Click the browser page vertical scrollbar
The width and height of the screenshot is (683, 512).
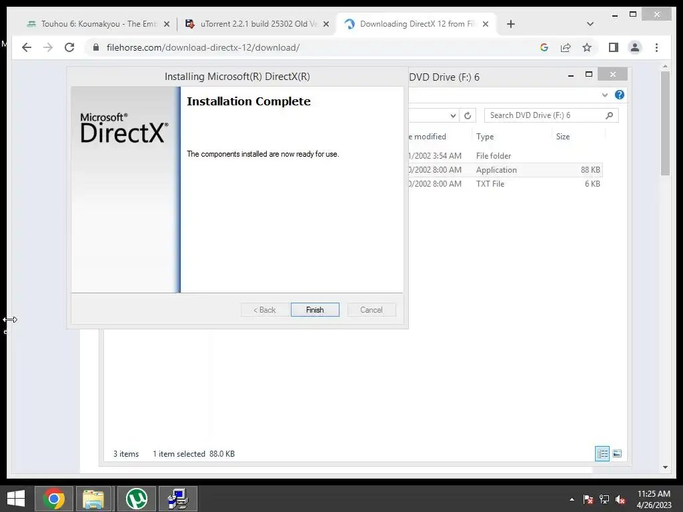click(x=665, y=123)
